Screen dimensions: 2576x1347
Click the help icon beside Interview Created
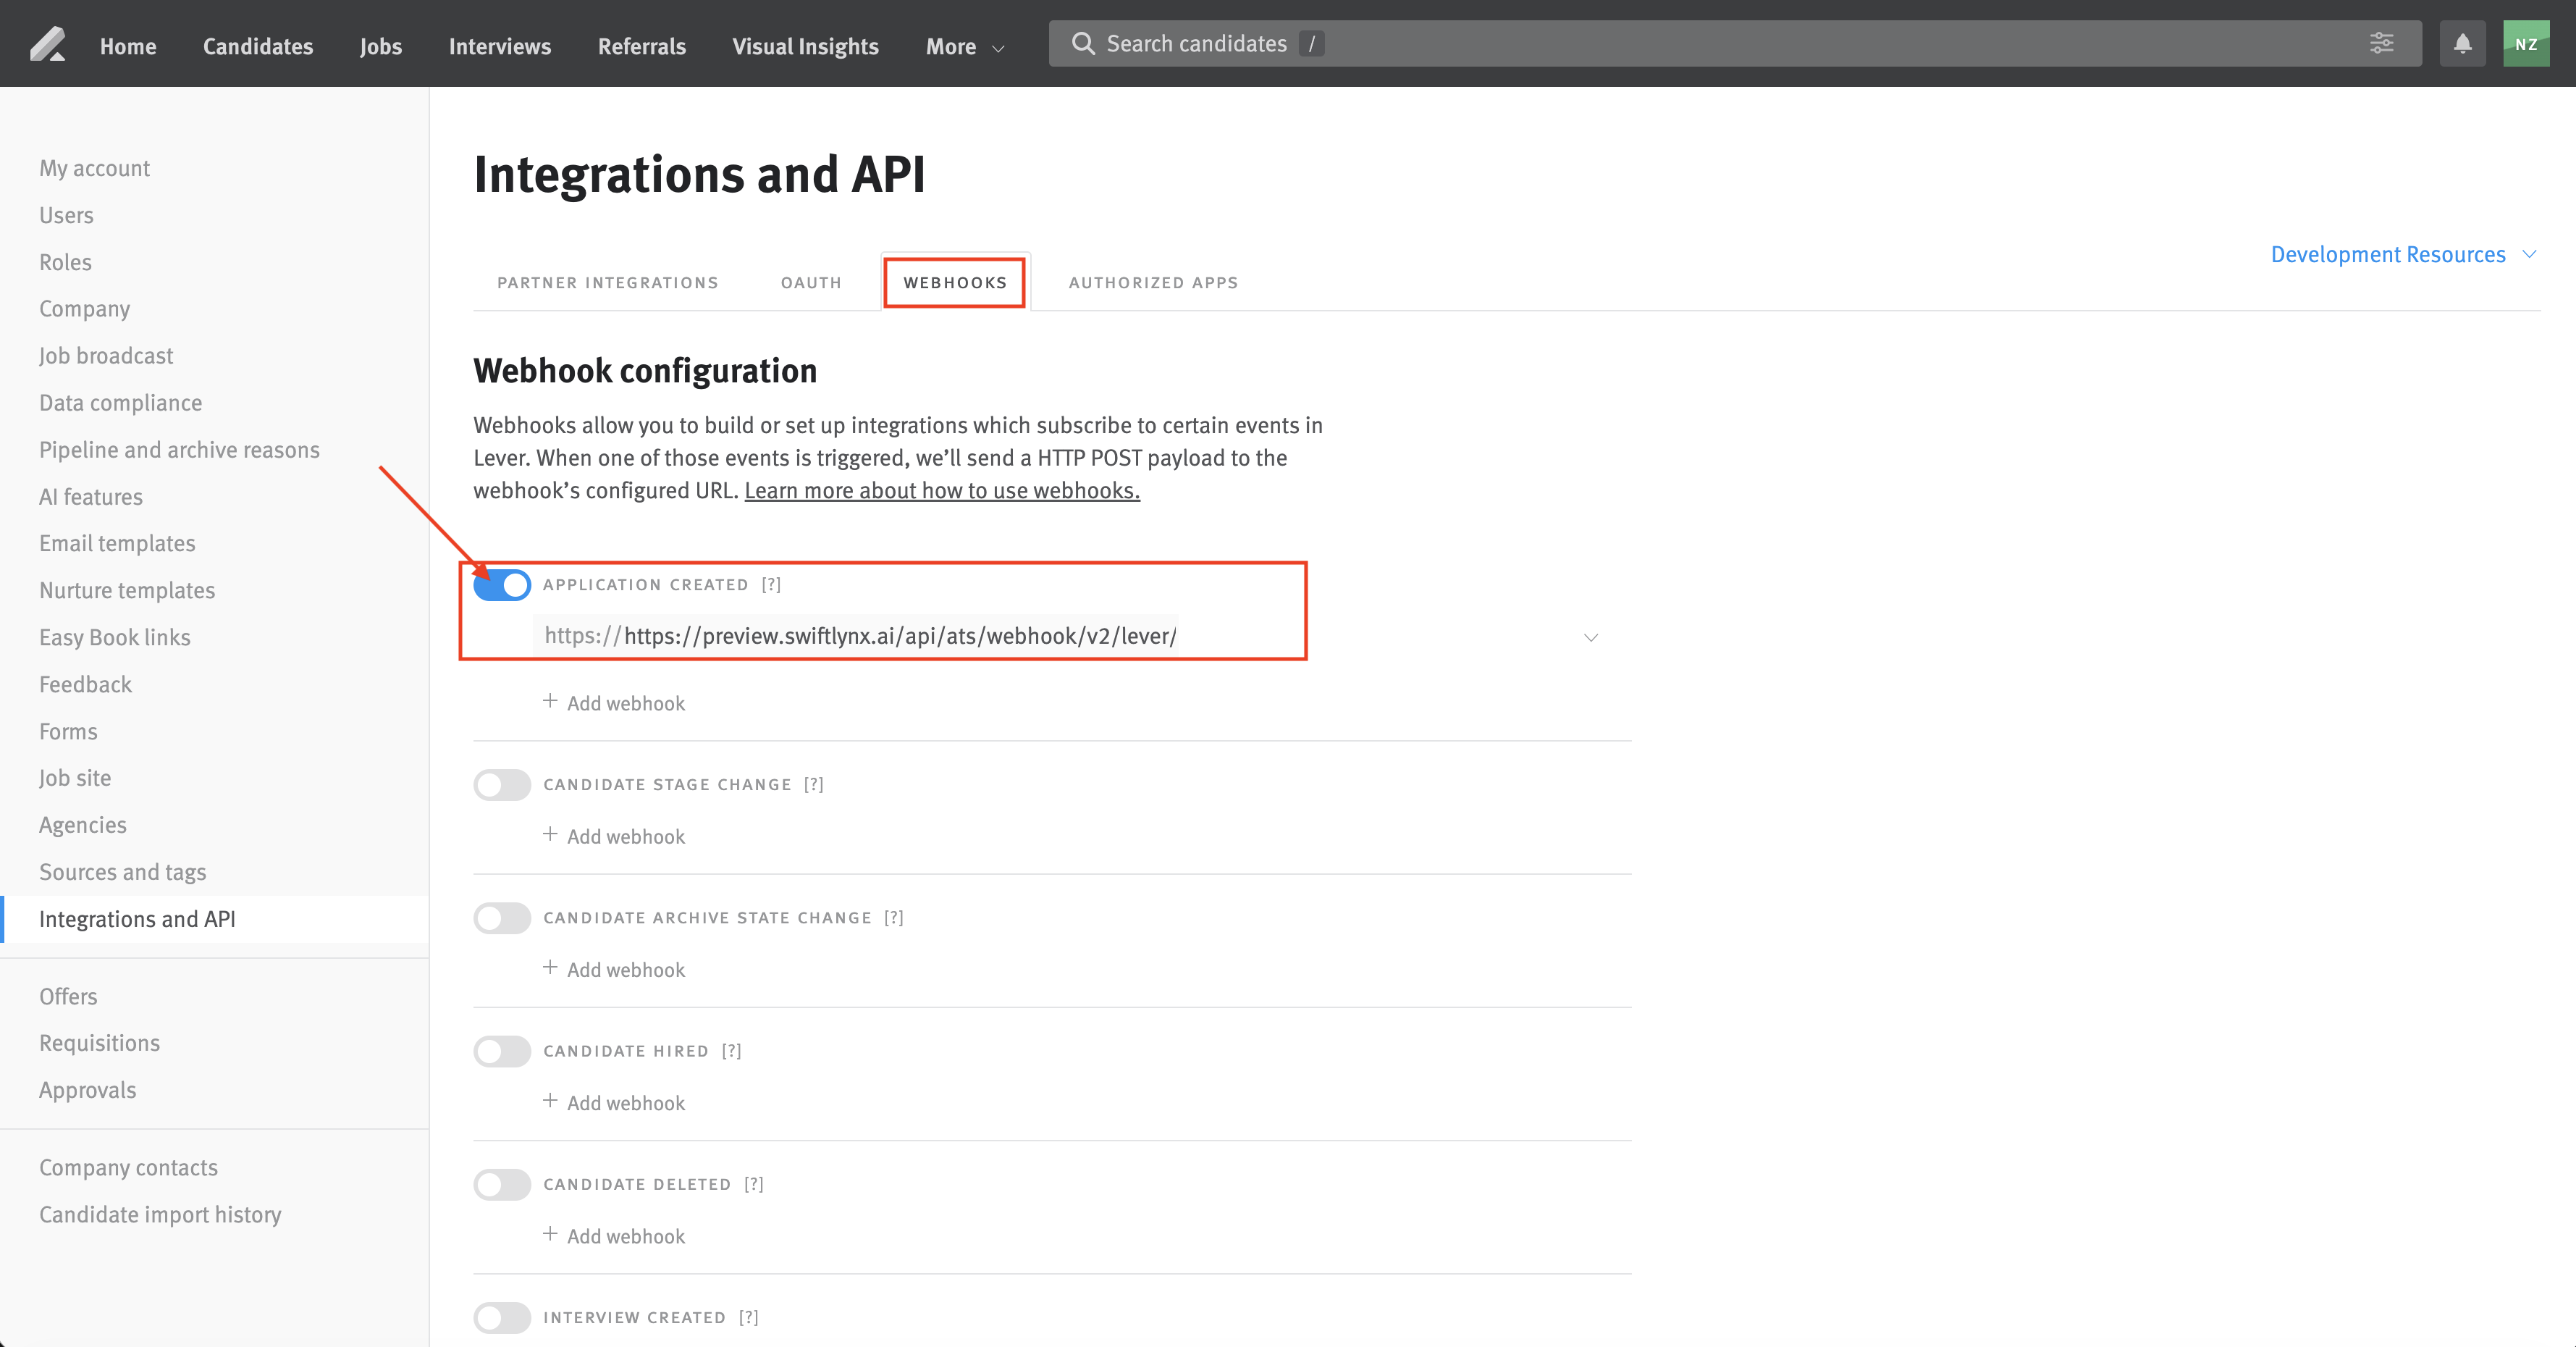click(748, 1317)
